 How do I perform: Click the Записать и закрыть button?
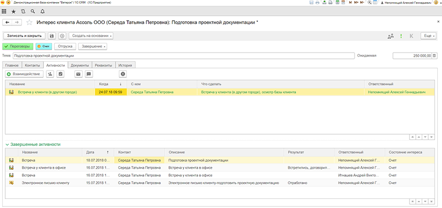[24, 36]
